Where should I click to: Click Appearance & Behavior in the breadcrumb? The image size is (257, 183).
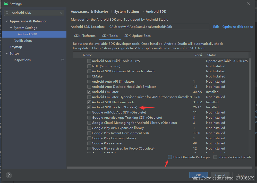pos(90,12)
